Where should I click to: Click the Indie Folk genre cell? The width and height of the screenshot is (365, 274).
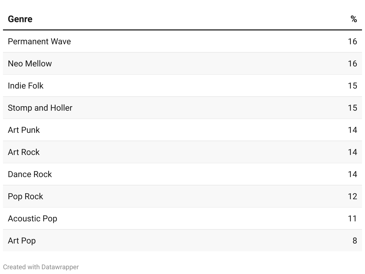click(25, 86)
